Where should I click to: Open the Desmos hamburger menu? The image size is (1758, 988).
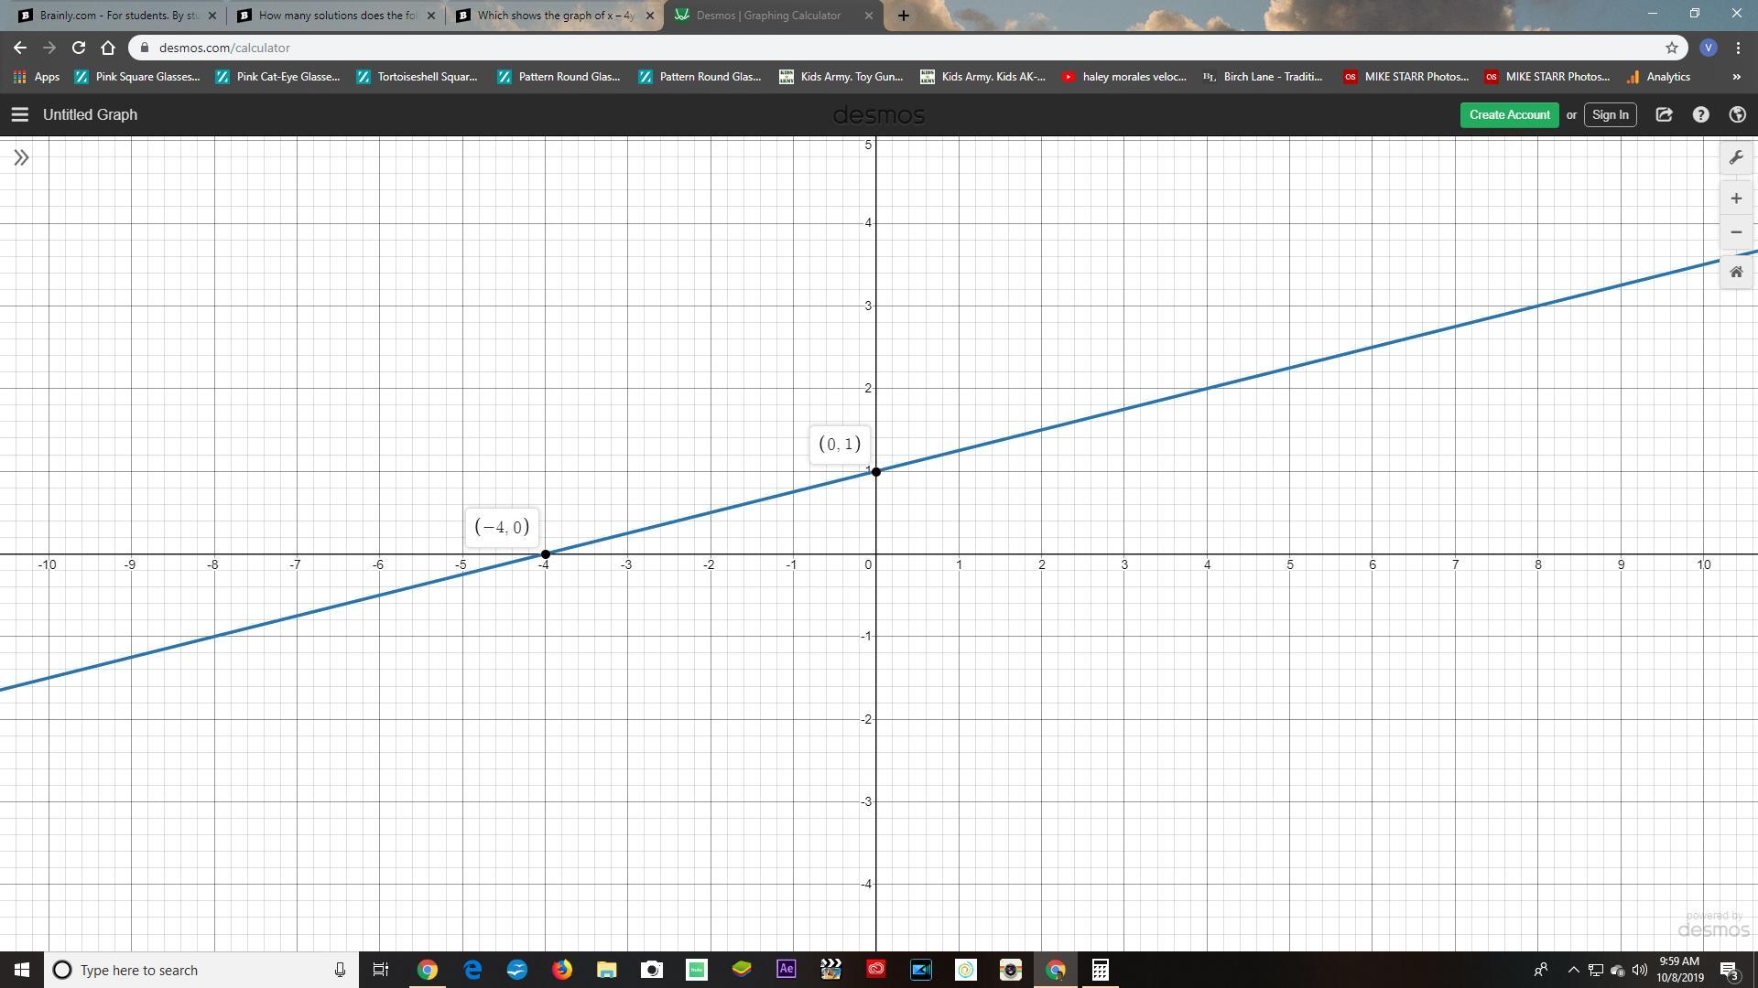(19, 114)
